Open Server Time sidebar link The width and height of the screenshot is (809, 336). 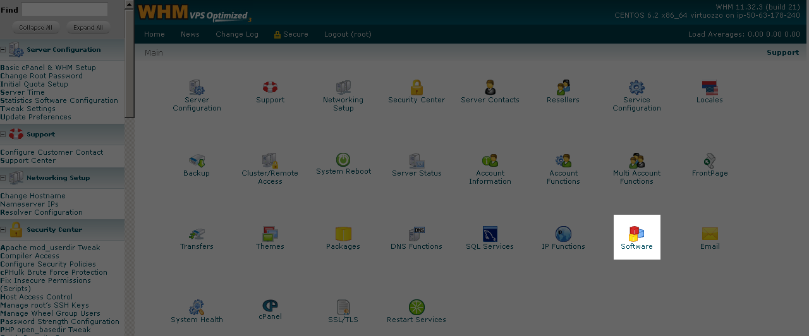click(22, 92)
